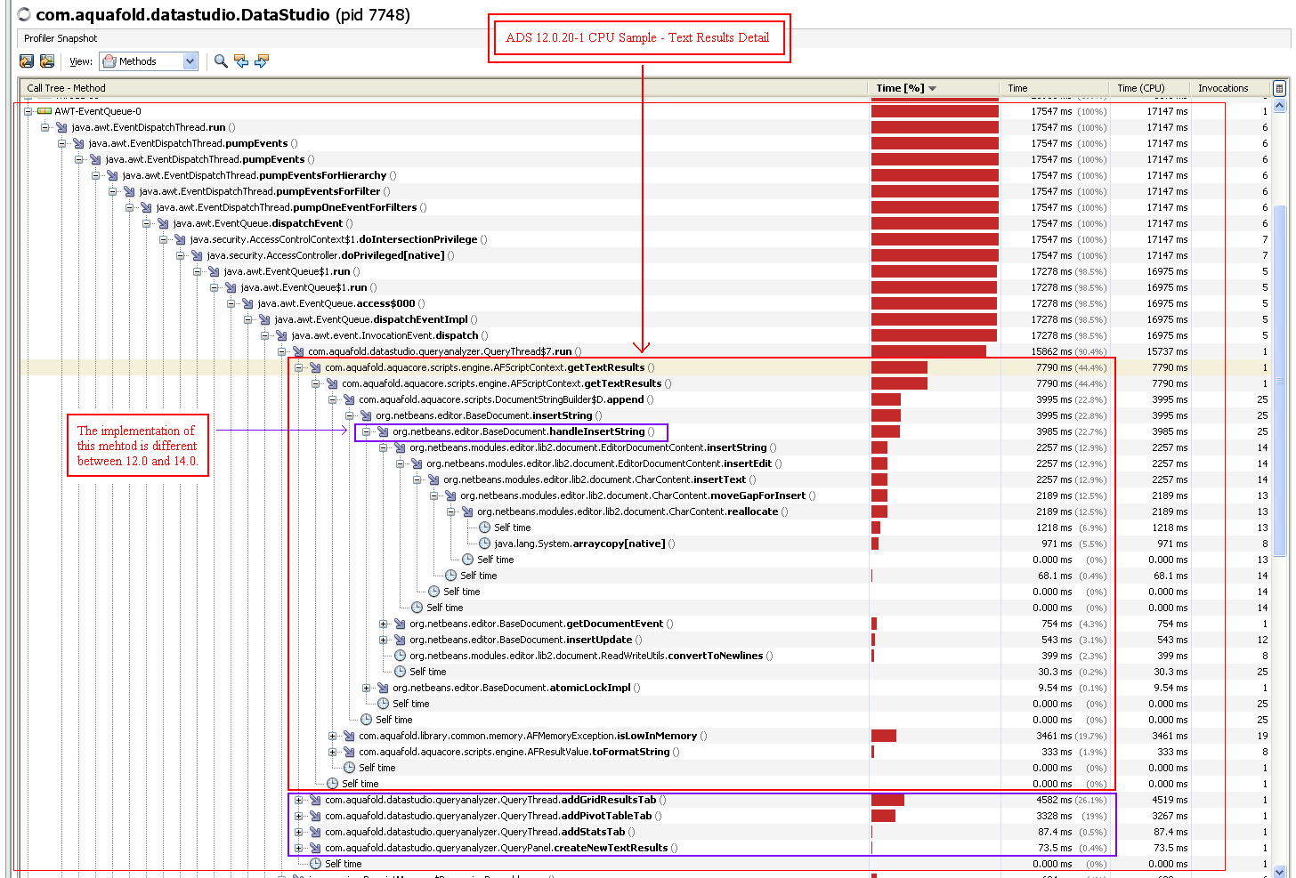Click method icon of QueryThread.addGridResultsTab
Screen dimensions: 1296x878
click(315, 800)
